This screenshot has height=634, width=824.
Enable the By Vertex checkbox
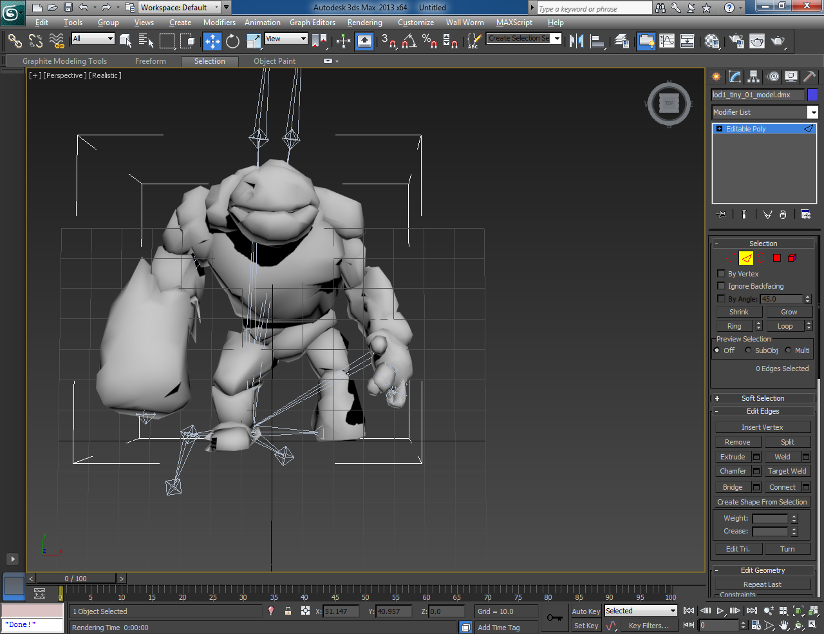721,274
